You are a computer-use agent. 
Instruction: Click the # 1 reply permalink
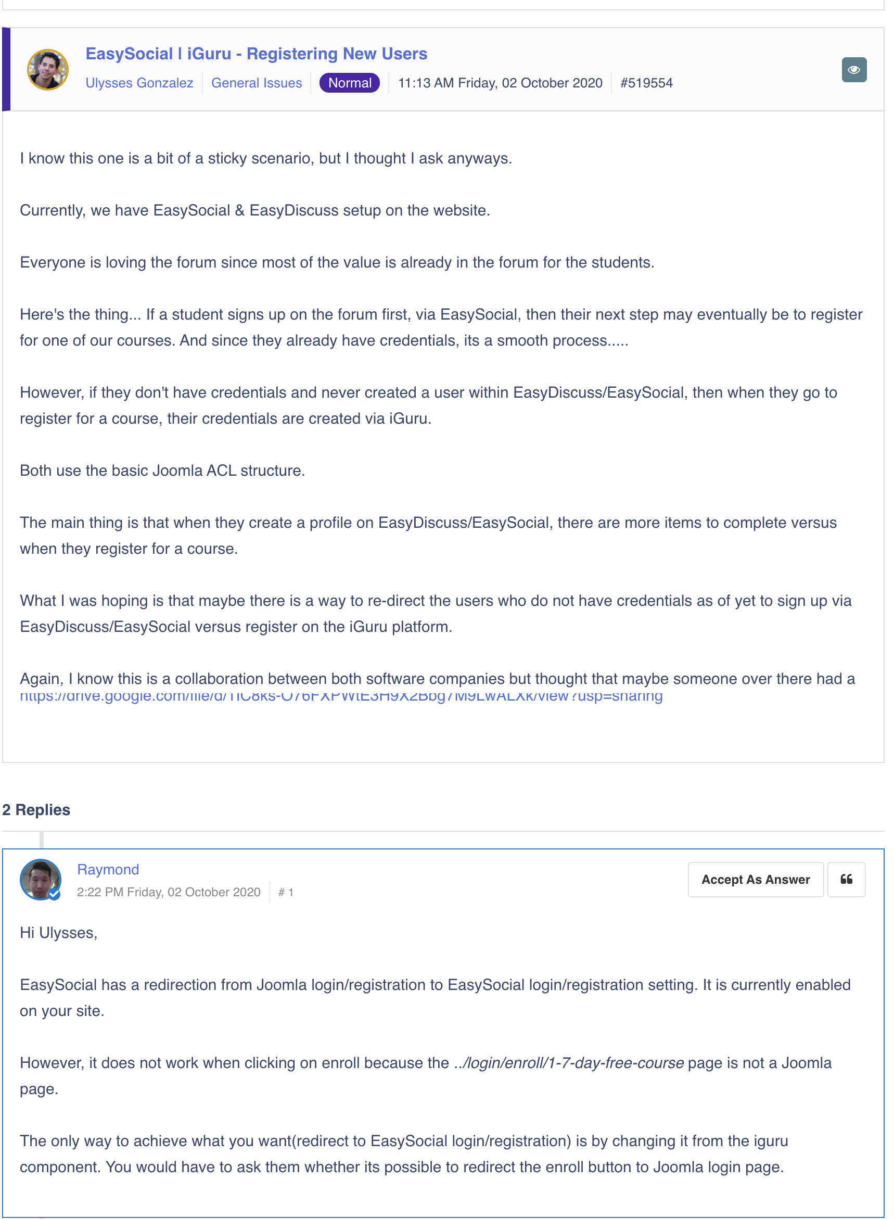[x=285, y=892]
